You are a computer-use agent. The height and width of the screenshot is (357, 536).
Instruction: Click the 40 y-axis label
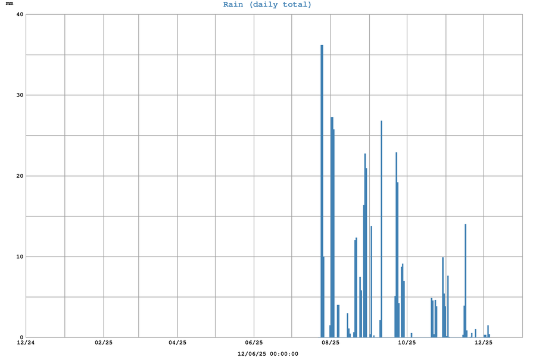[x=20, y=15]
